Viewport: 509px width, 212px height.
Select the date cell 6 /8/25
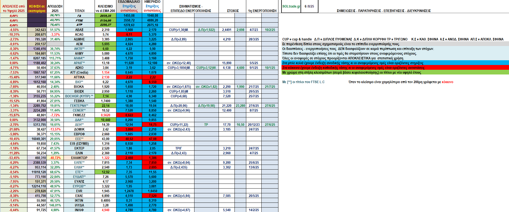click(x=309, y=6)
